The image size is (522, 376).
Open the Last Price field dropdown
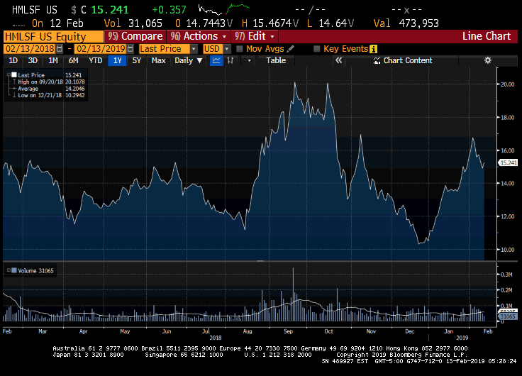(194, 49)
